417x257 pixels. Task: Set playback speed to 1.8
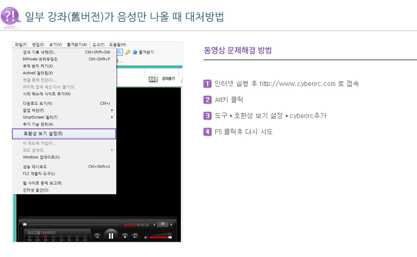[x=77, y=237]
